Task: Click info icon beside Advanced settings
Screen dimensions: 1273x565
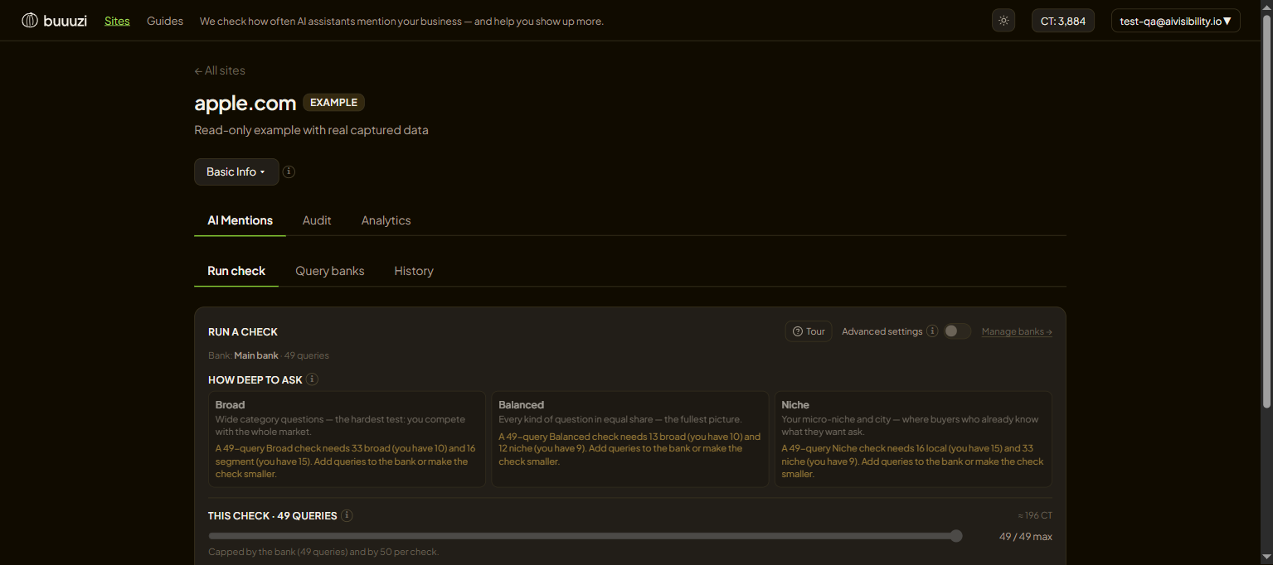Action: coord(932,331)
